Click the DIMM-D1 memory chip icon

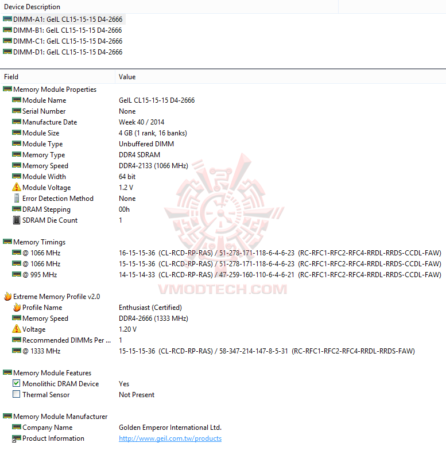pos(7,52)
